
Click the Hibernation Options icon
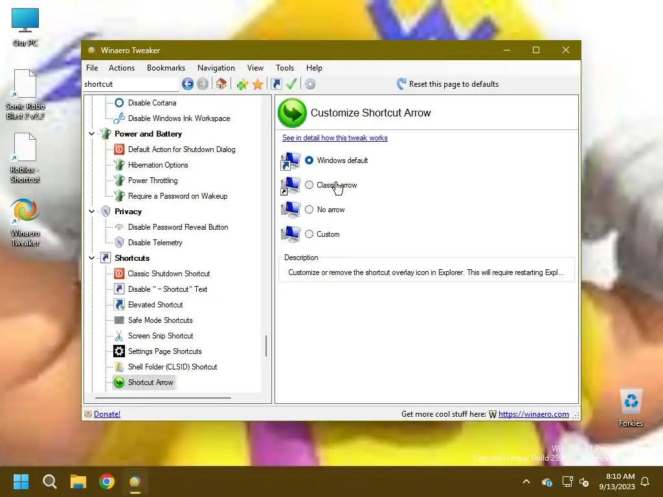[x=119, y=165]
